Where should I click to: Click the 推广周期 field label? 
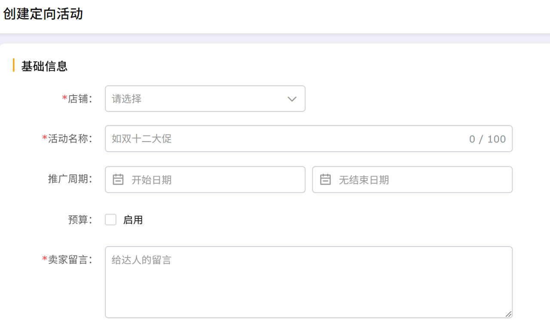click(x=70, y=179)
